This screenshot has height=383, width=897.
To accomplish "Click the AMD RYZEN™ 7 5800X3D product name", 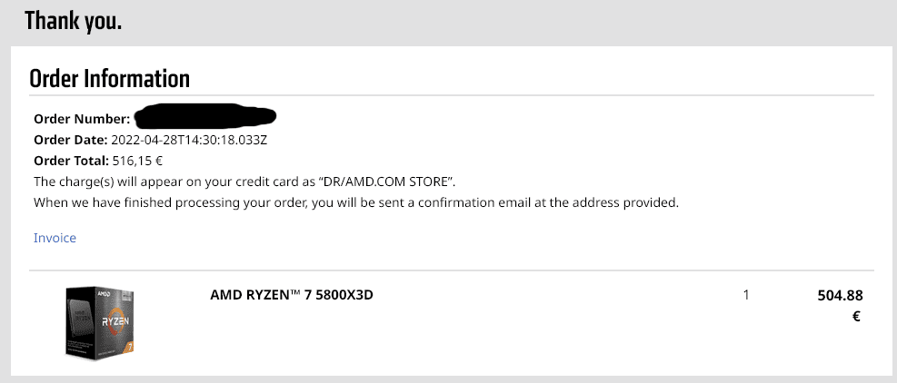I will [292, 295].
